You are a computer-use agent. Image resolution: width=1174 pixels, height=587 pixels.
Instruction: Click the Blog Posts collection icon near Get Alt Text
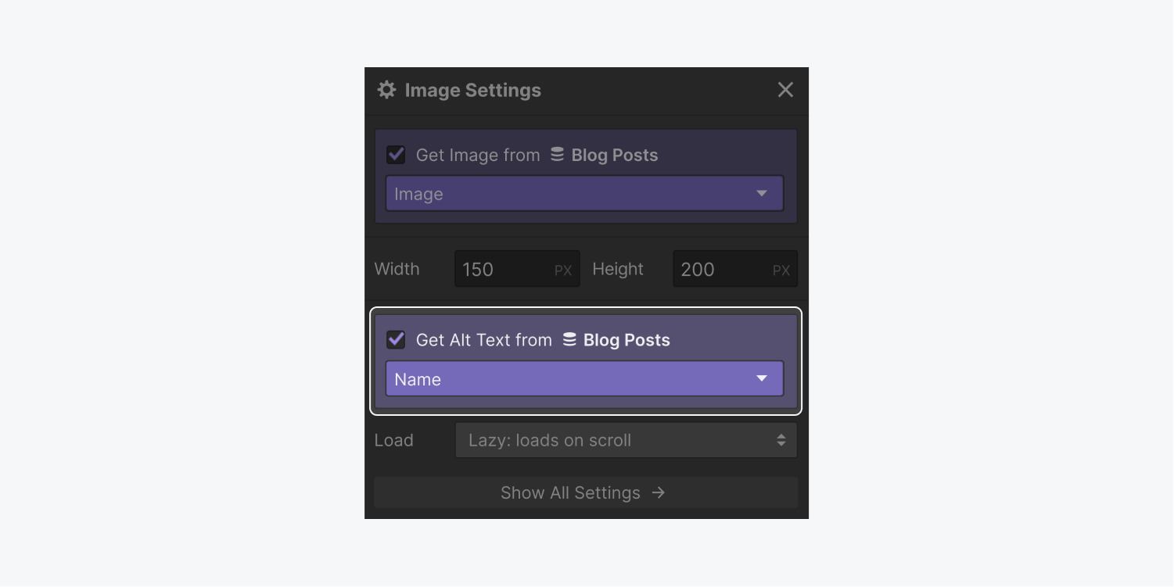click(x=568, y=339)
